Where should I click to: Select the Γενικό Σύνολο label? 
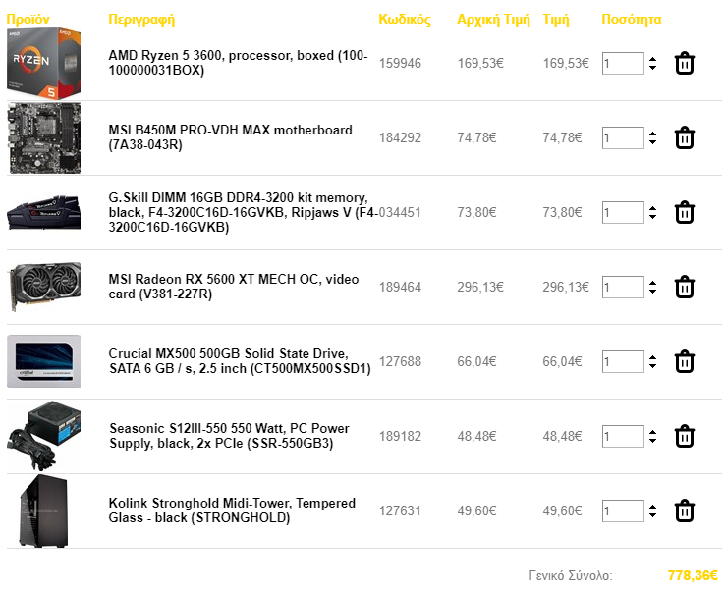pyautogui.click(x=571, y=575)
